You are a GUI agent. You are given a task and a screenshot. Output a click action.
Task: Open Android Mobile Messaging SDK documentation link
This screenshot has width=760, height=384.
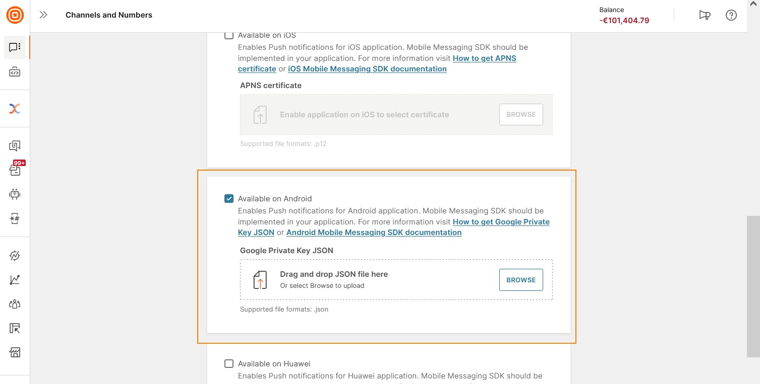pyautogui.click(x=374, y=233)
